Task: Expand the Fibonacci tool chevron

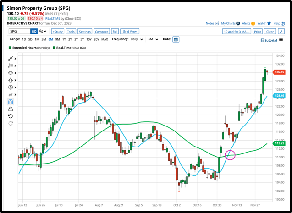Action: pyautogui.click(x=15, y=66)
